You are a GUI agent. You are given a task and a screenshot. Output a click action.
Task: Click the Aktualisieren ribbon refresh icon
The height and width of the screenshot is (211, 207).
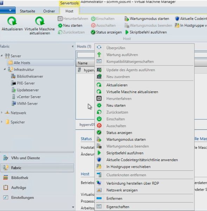(12, 21)
